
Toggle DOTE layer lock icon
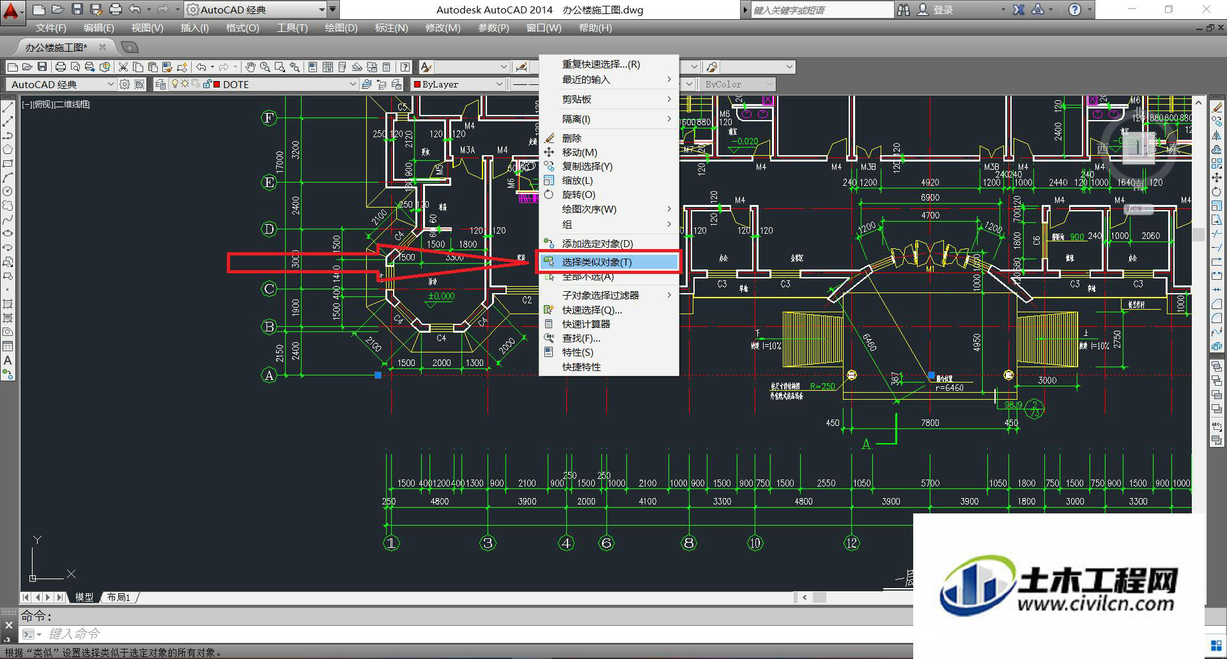click(206, 84)
